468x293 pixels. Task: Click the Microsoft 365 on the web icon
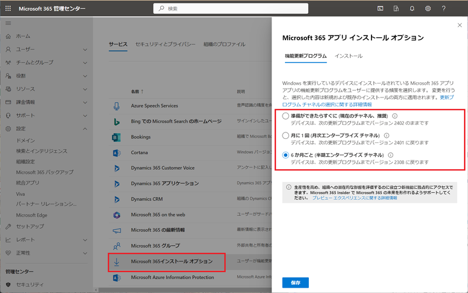pyautogui.click(x=116, y=215)
